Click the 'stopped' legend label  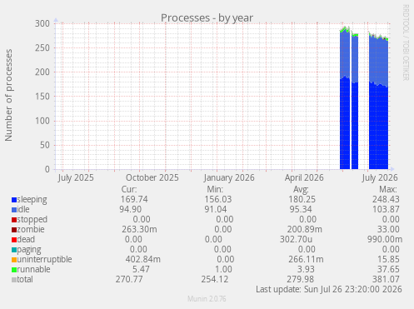(x=32, y=220)
